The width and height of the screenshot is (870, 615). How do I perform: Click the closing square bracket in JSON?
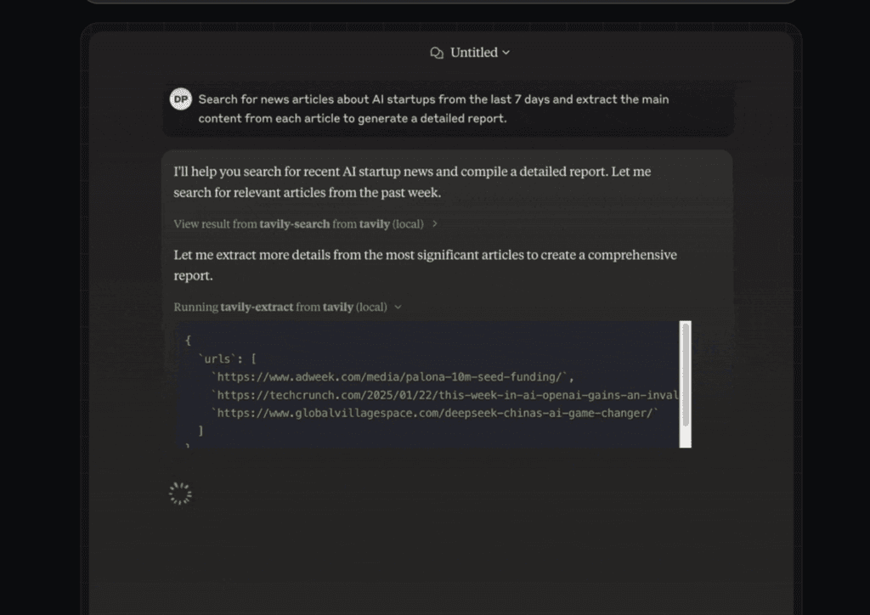pos(201,431)
